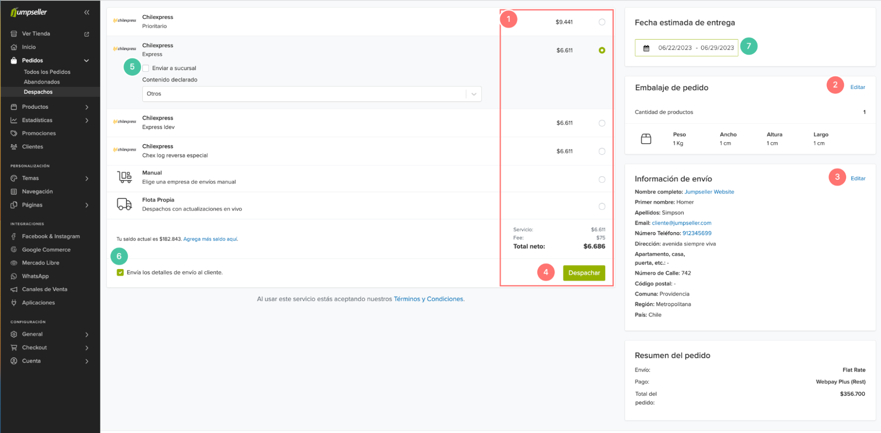
Task: Click the Facebook & Instagram icon
Action: (14, 237)
